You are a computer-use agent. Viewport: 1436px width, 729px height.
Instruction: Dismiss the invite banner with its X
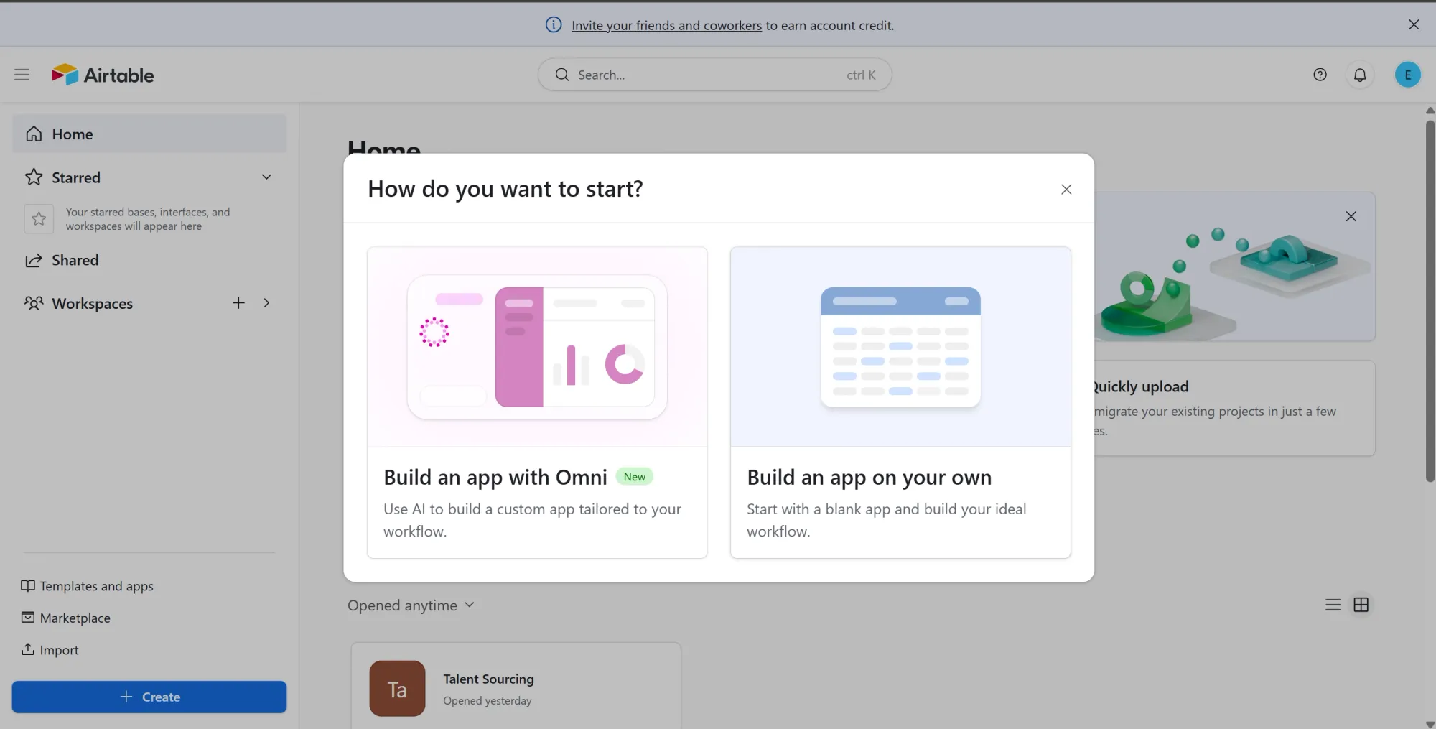pyautogui.click(x=1414, y=24)
